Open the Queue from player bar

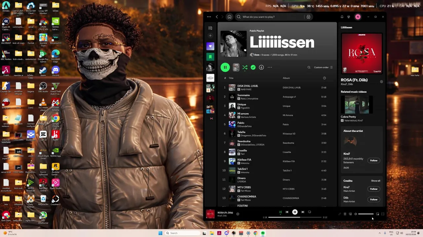point(345,214)
